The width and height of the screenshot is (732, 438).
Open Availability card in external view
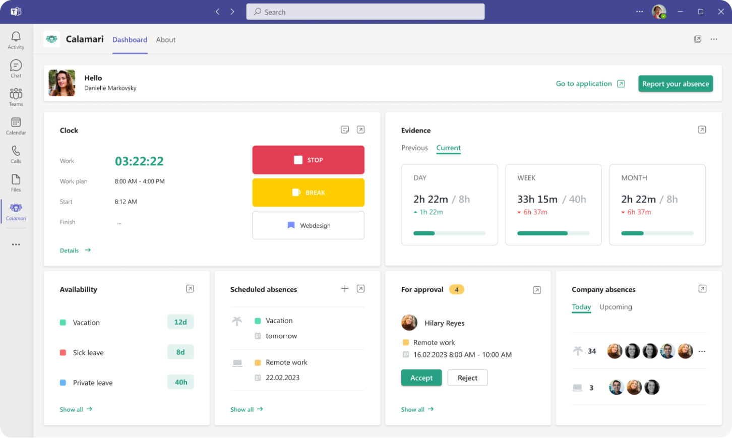[x=190, y=289]
